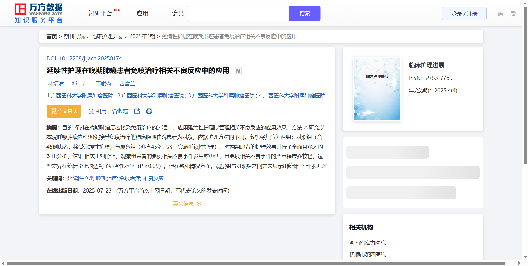Click the scroll down arrow
528x266 pixels.
click(525, 257)
